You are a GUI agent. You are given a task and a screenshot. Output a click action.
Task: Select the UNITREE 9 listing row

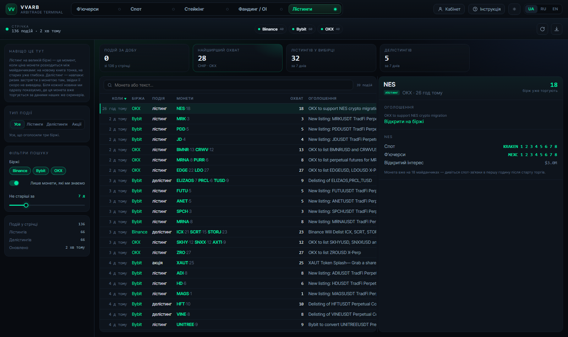pyautogui.click(x=238, y=325)
